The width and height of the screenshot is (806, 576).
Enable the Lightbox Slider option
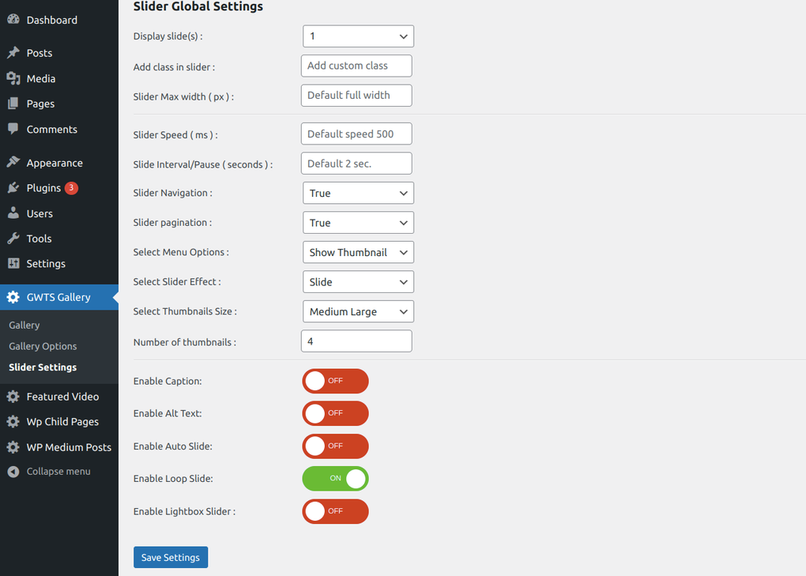point(335,511)
